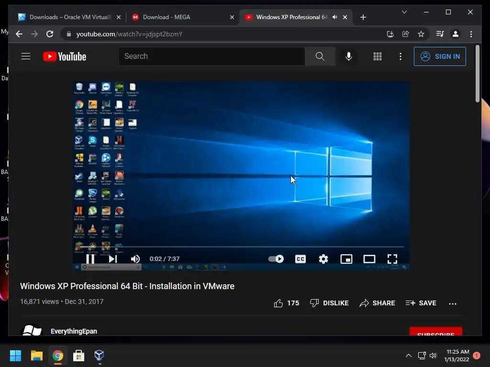Reload the YouTube page

coord(50,34)
